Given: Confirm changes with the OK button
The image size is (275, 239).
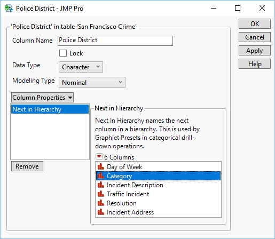Looking at the screenshot, I should click(x=255, y=23).
